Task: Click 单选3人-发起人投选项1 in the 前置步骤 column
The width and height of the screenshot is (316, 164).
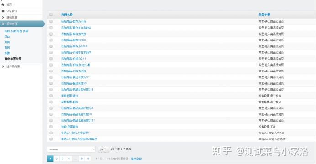Action: coord(273,139)
